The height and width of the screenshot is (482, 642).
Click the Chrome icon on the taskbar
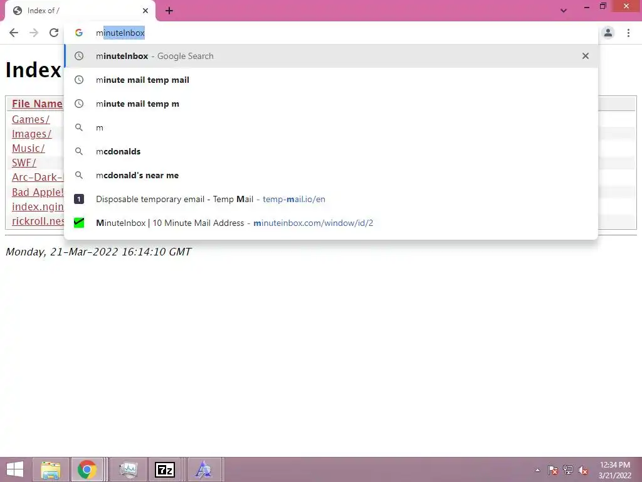pos(87,469)
